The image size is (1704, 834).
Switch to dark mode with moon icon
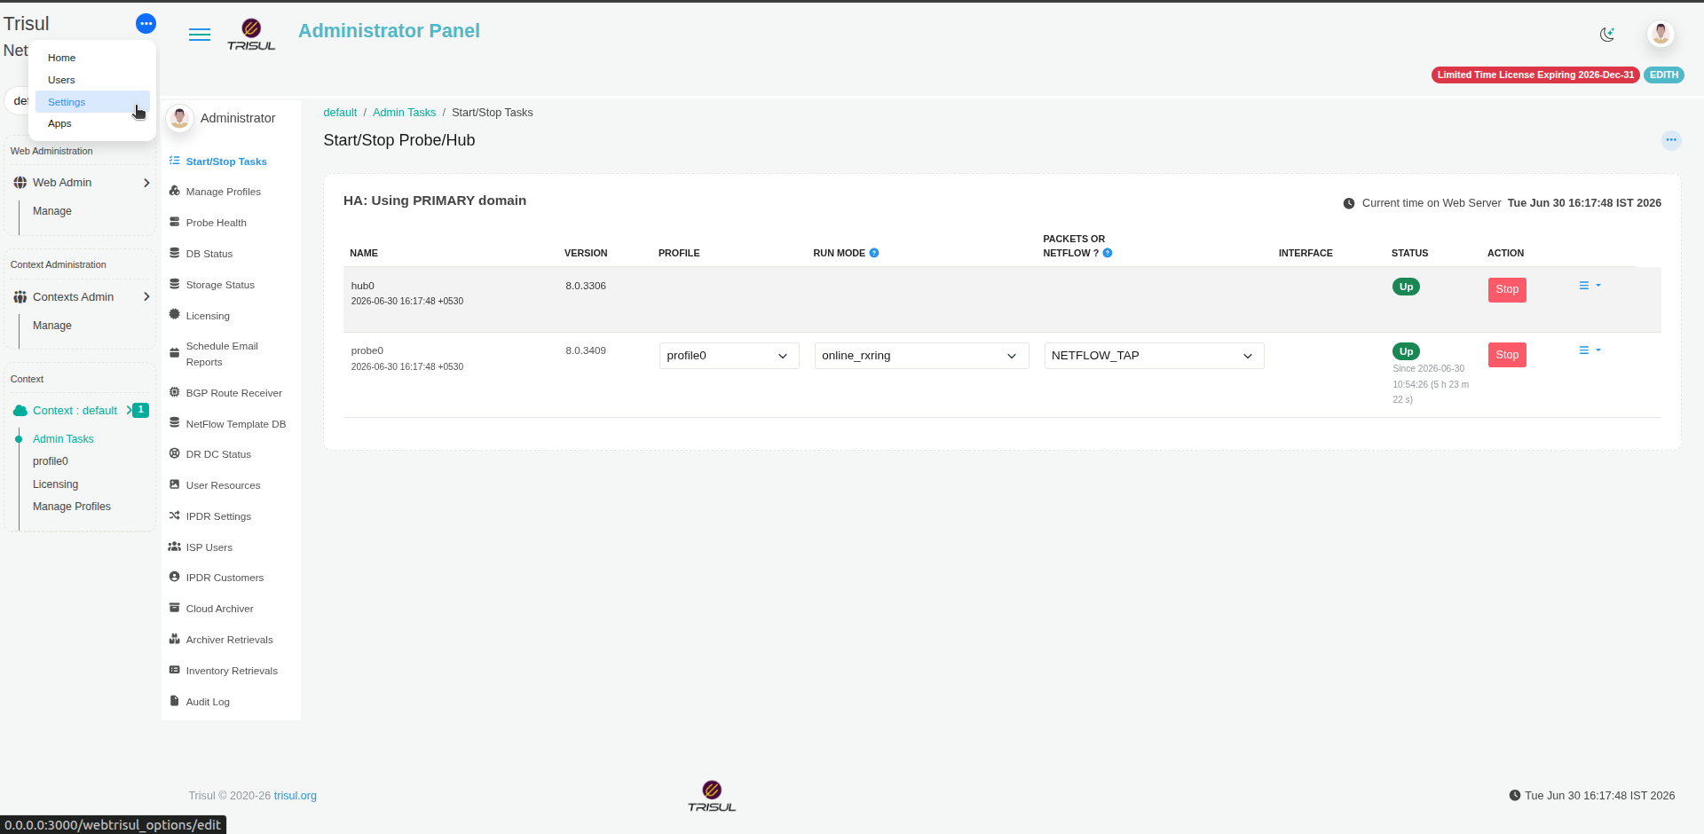pos(1607,35)
